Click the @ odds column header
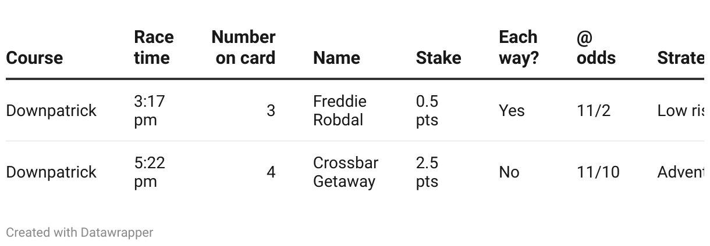 596,48
